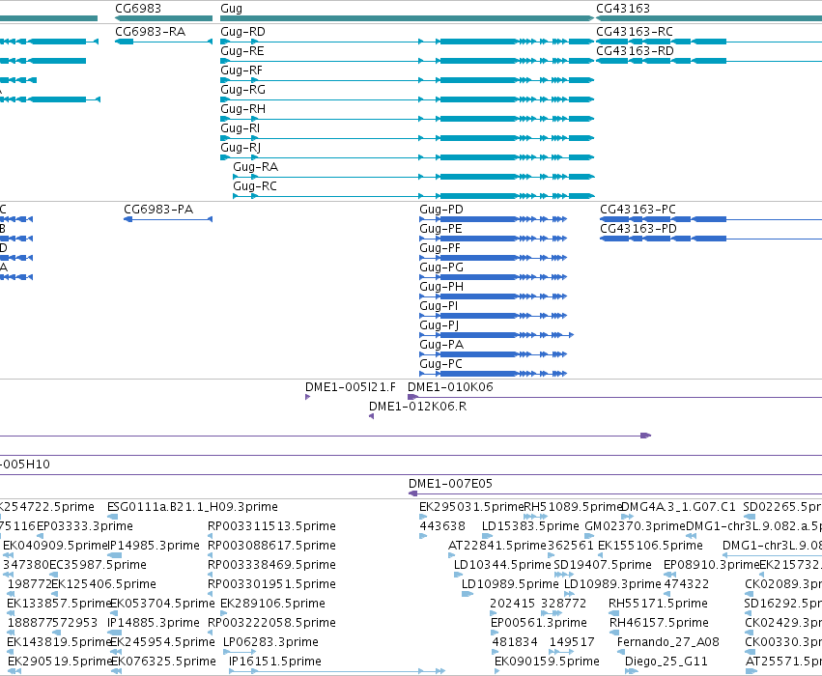Open the CG43163-PD protein label

638,229
